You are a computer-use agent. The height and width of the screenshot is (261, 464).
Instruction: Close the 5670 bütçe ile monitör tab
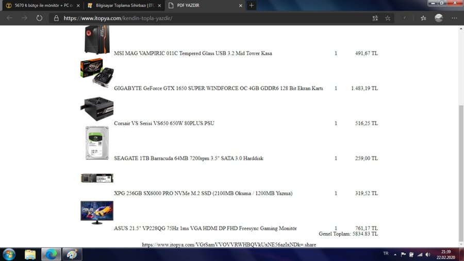pyautogui.click(x=78, y=6)
